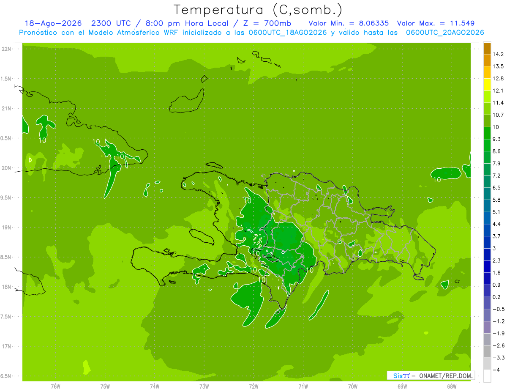Select the date text "18-Ago-2026"

point(53,23)
